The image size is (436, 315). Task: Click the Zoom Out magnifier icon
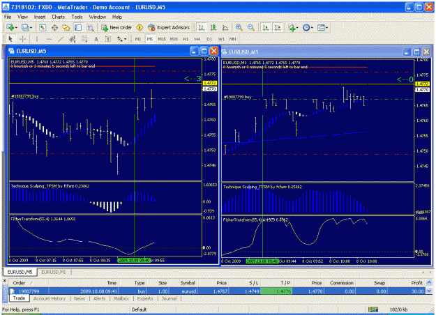point(251,27)
